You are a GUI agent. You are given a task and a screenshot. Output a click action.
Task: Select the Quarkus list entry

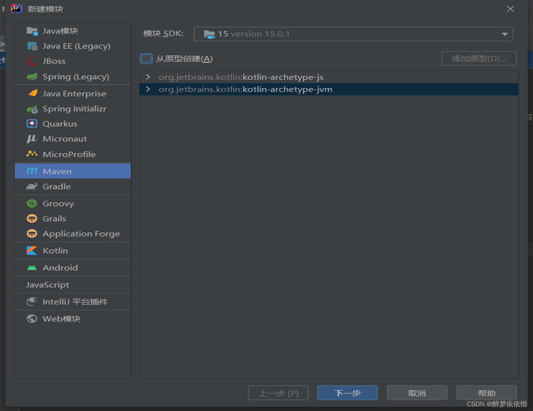pos(73,124)
